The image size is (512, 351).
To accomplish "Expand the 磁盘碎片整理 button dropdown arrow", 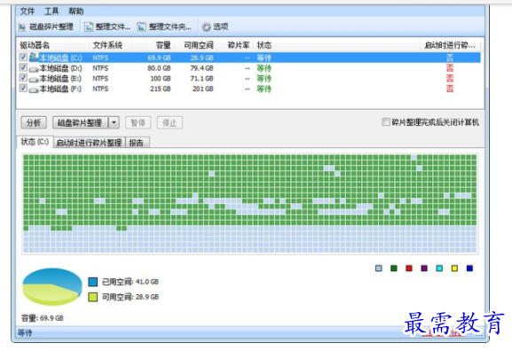I will 114,122.
